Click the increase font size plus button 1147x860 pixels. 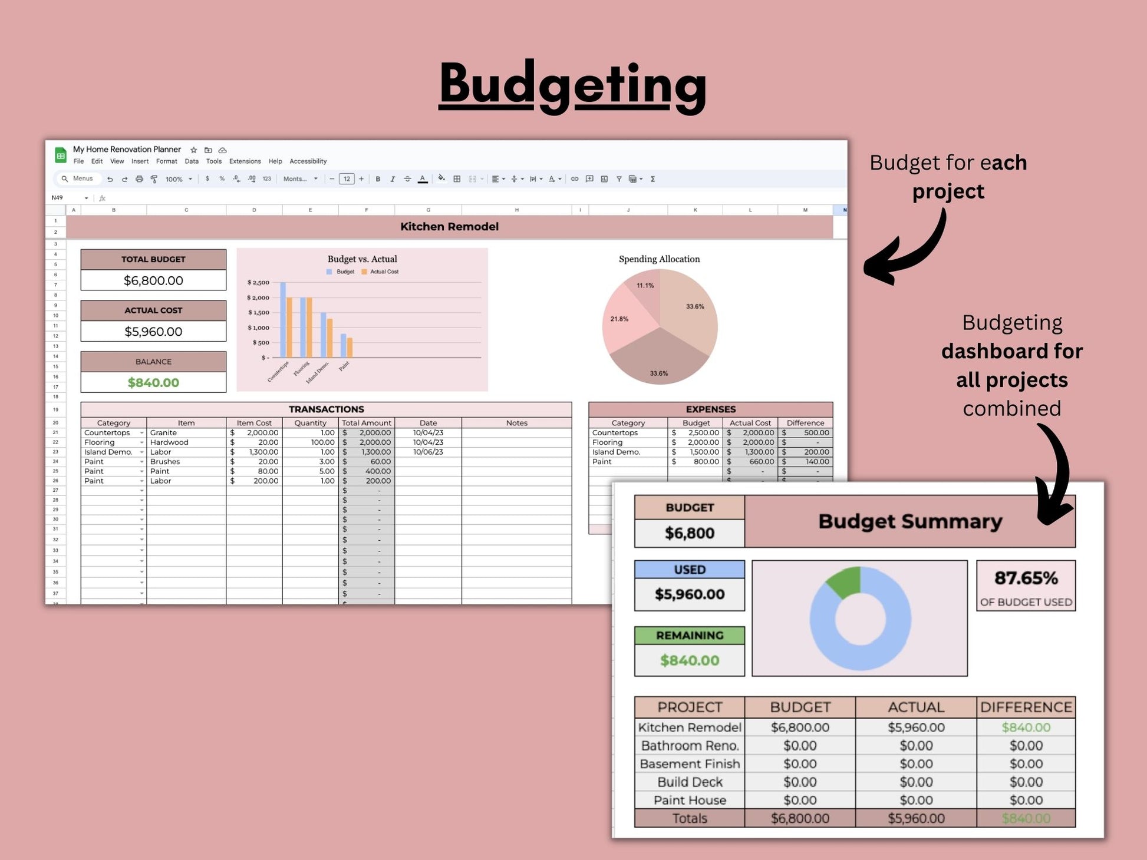click(361, 179)
